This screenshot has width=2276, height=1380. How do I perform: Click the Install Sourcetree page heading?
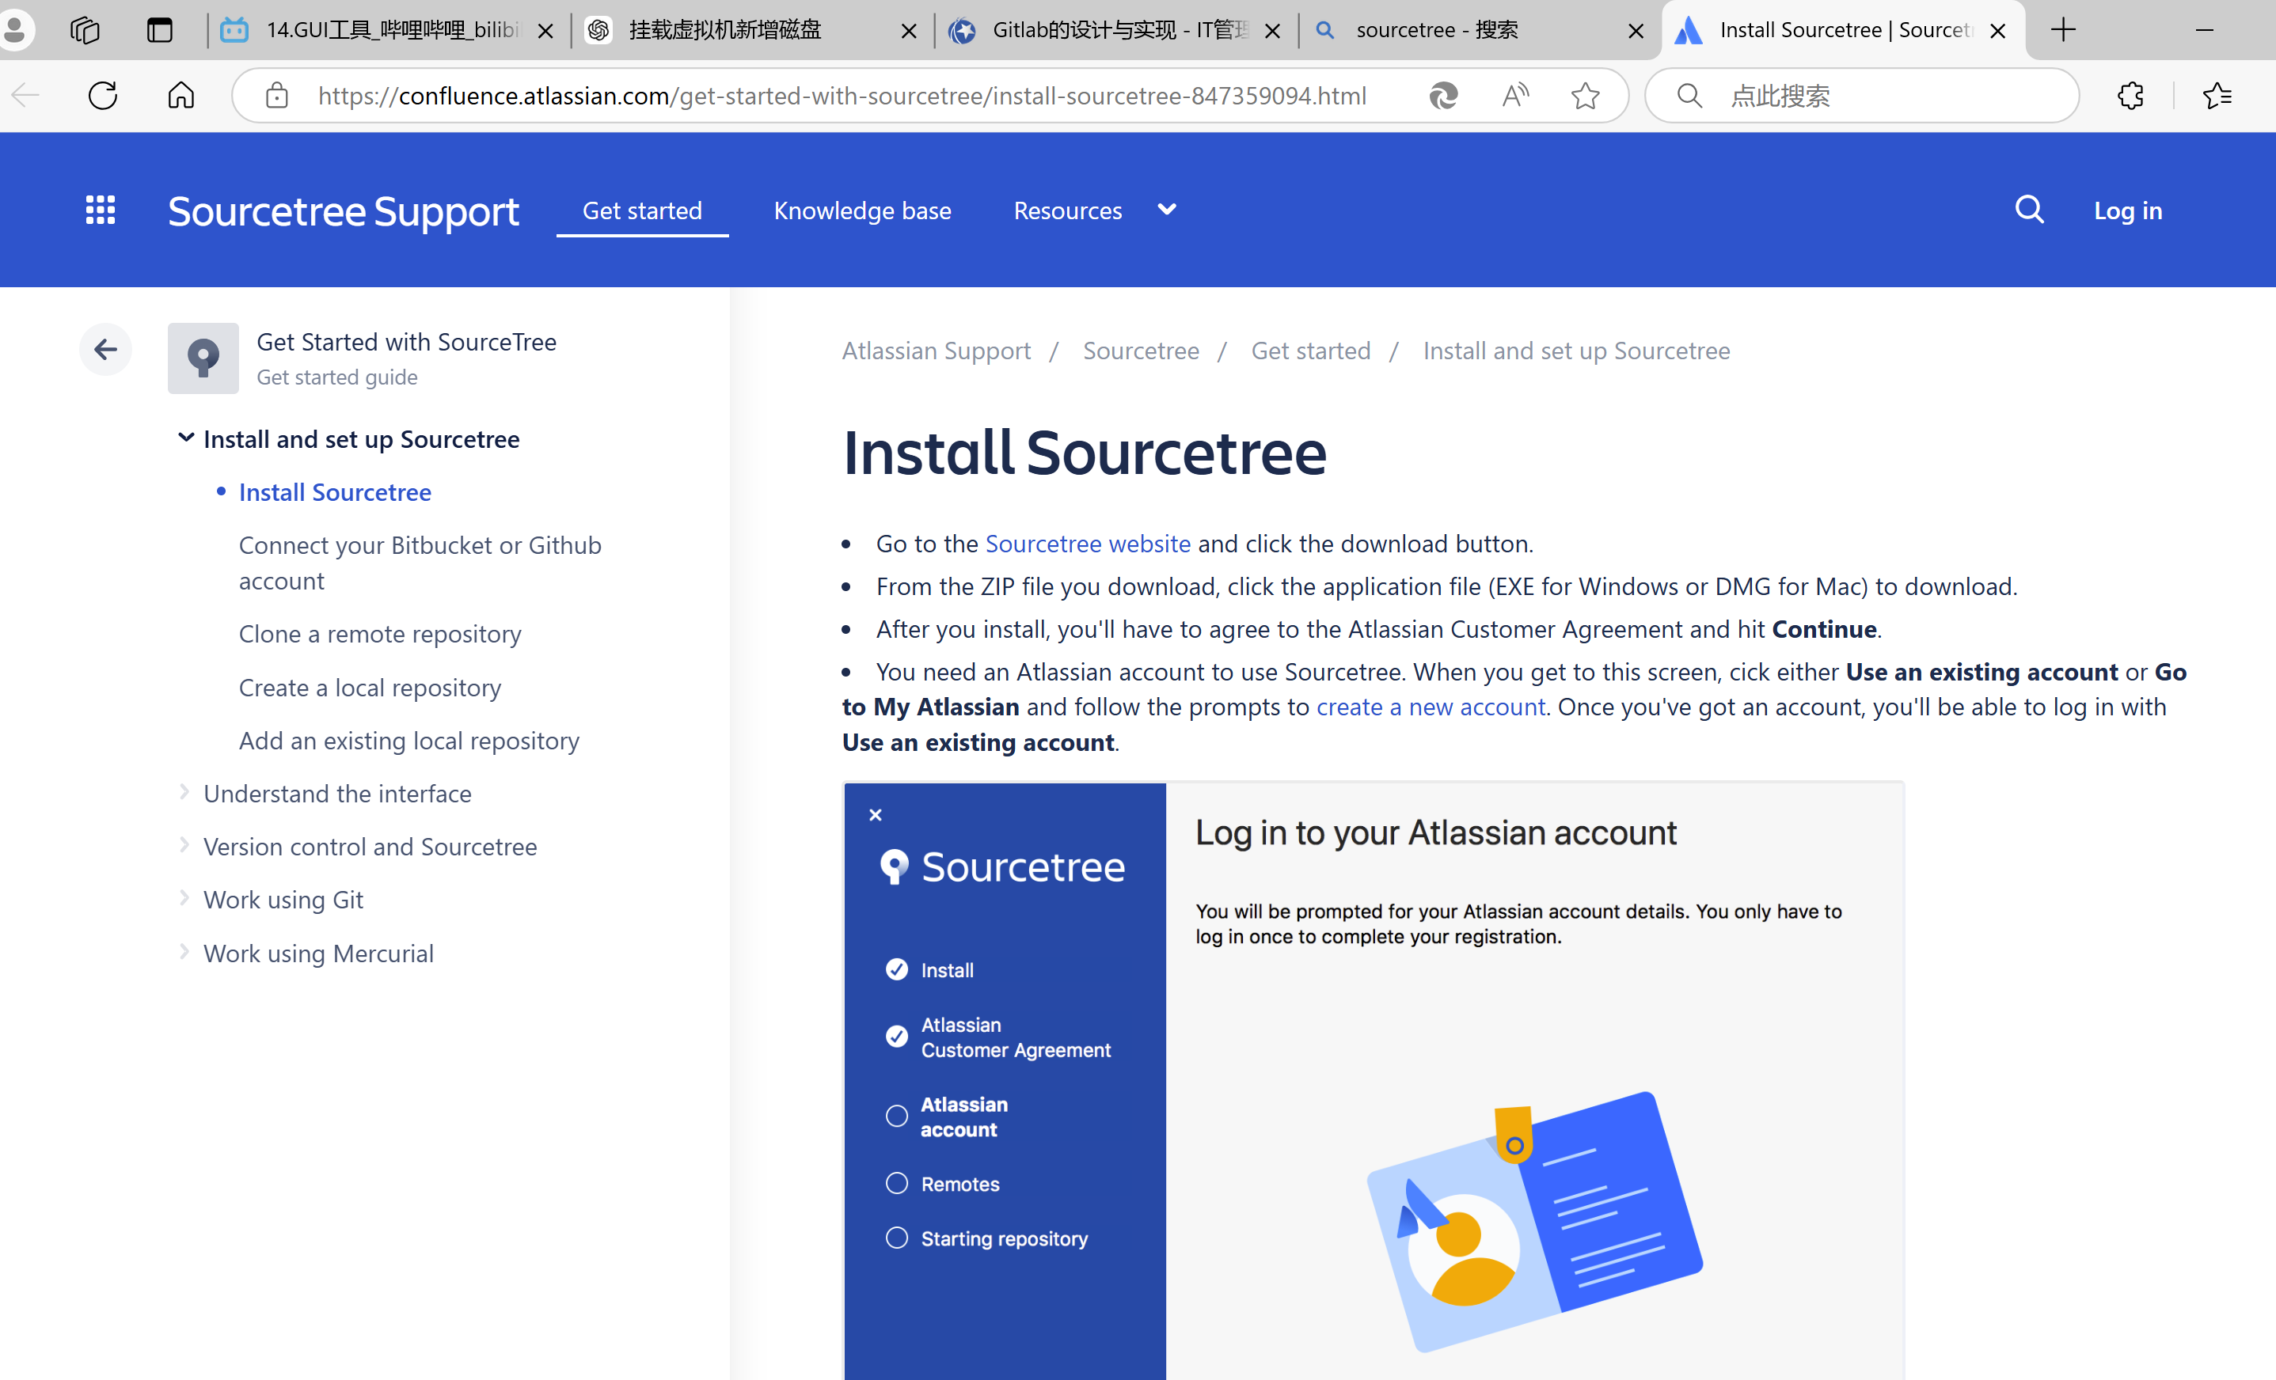[x=1085, y=453]
